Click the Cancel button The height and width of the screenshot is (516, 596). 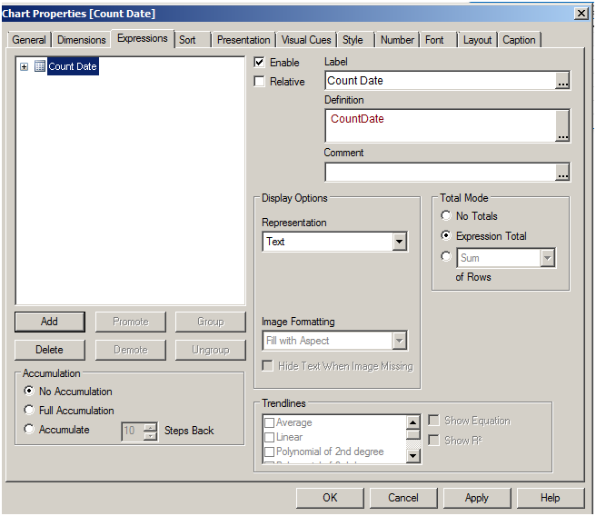point(402,498)
